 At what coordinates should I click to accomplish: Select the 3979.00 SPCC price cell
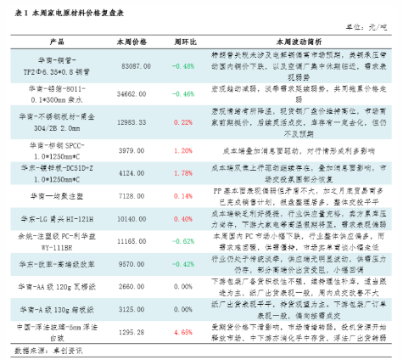(x=132, y=150)
